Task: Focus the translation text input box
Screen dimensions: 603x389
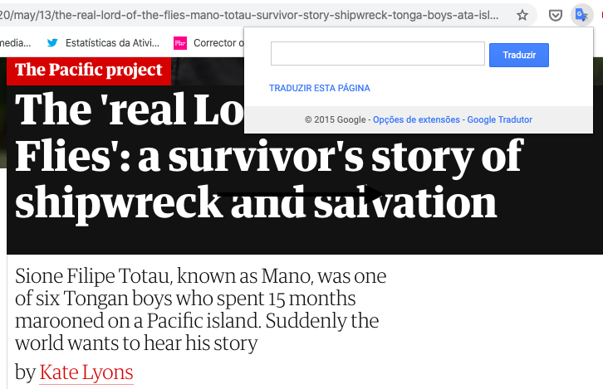Action: (377, 55)
